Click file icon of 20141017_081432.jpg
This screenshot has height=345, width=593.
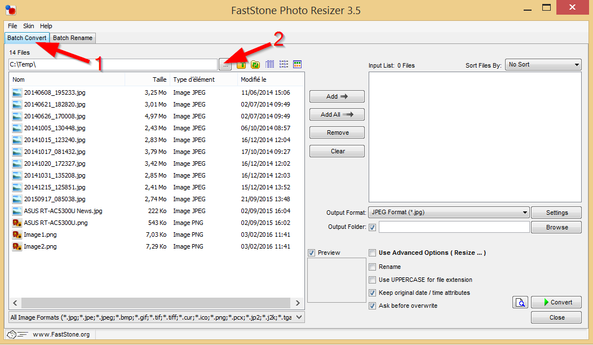tap(17, 152)
